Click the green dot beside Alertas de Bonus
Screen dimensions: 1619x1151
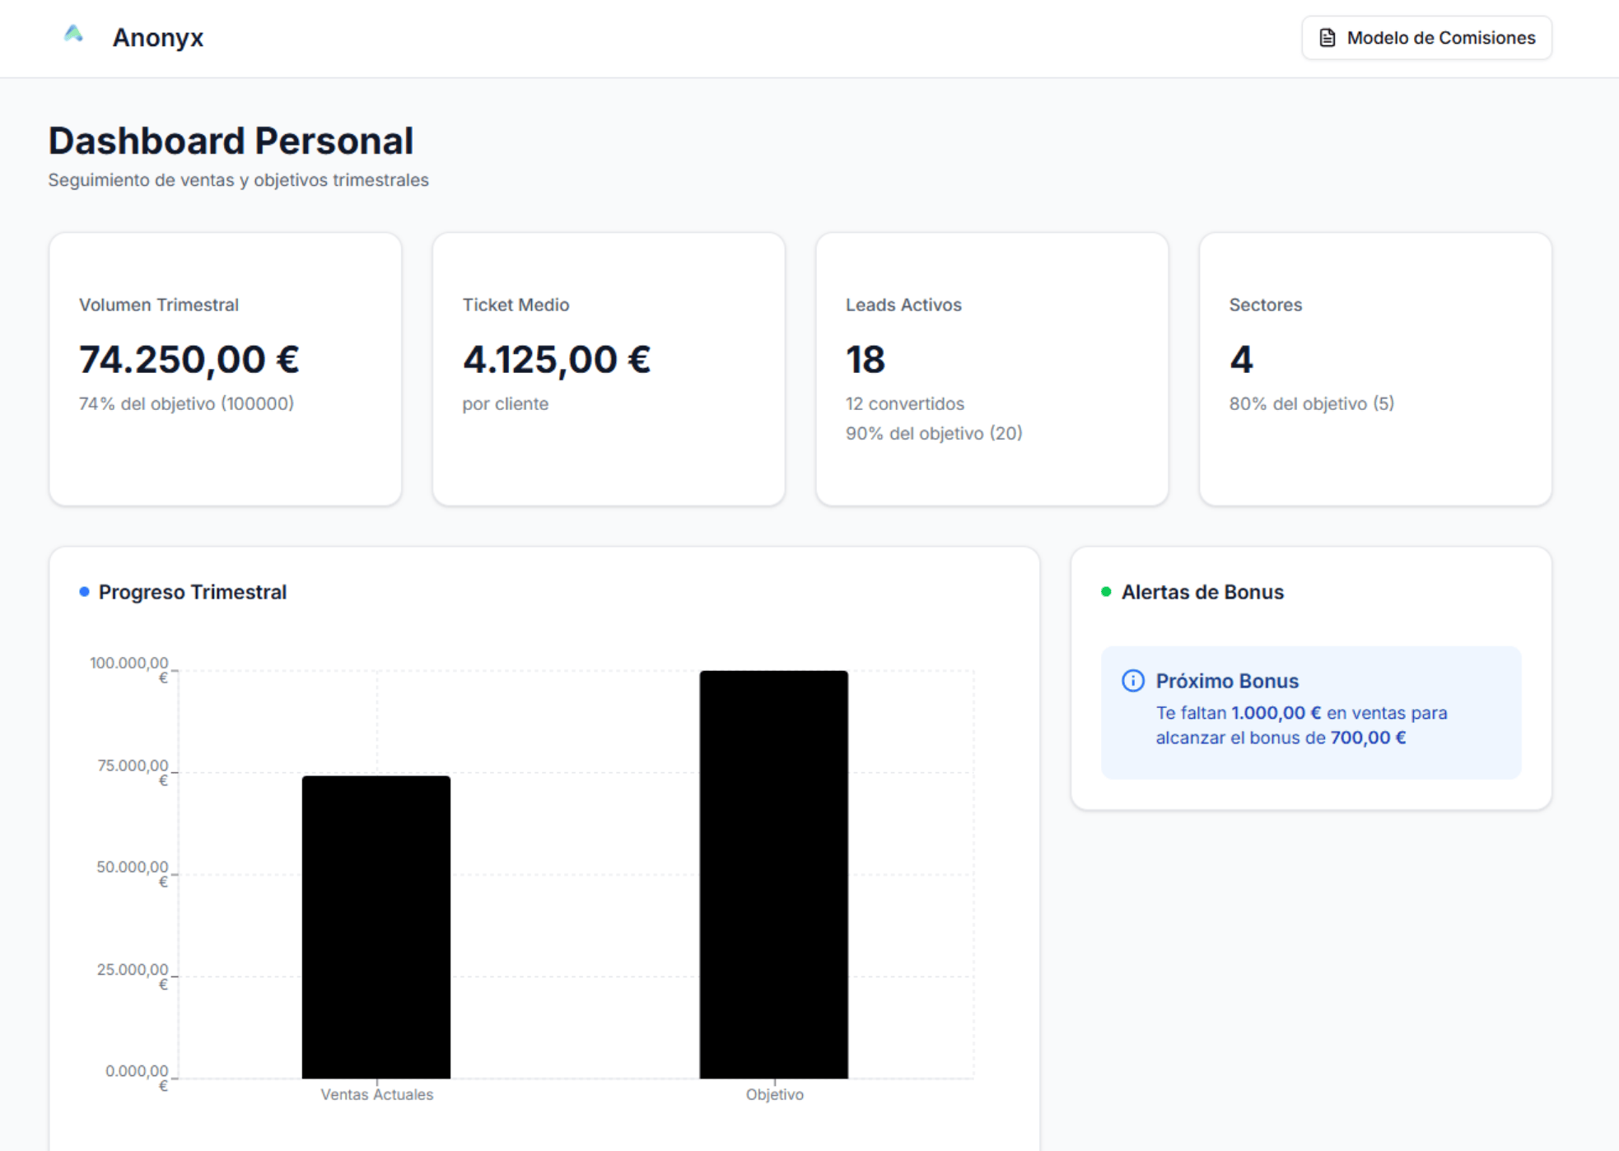pyautogui.click(x=1106, y=592)
